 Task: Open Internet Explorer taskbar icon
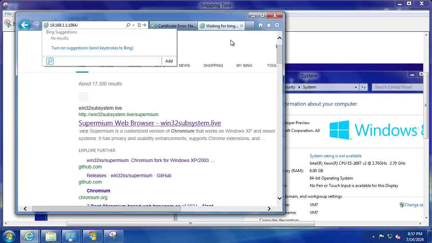[x=29, y=236]
